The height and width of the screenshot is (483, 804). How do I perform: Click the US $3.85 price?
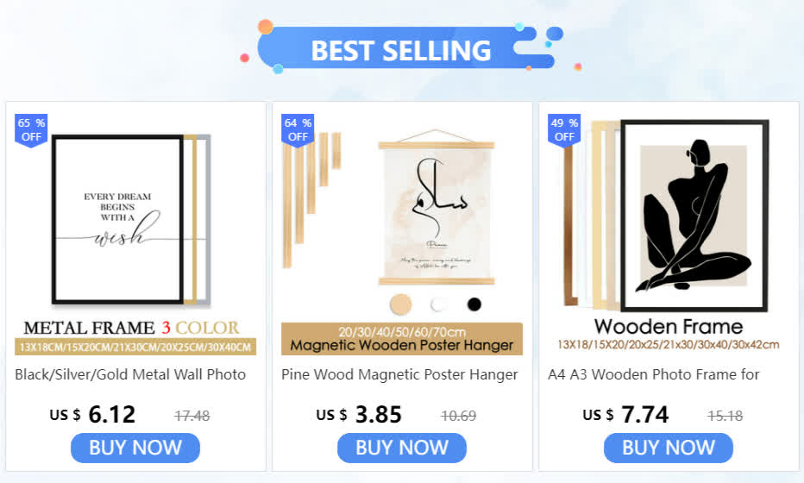359,414
